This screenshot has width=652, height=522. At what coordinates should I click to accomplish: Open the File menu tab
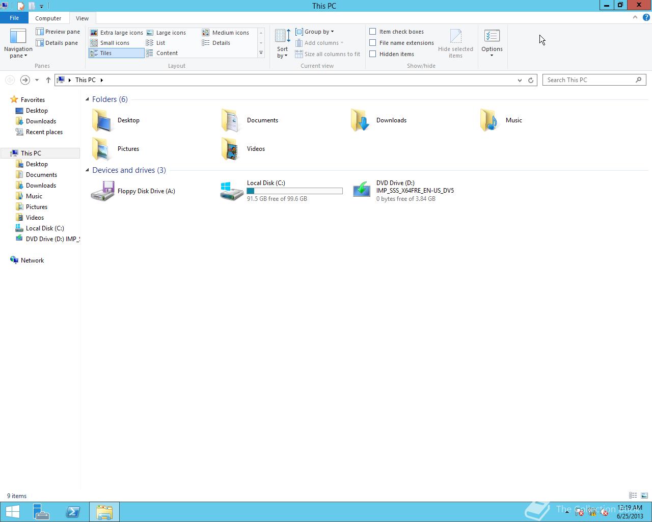[x=14, y=18]
